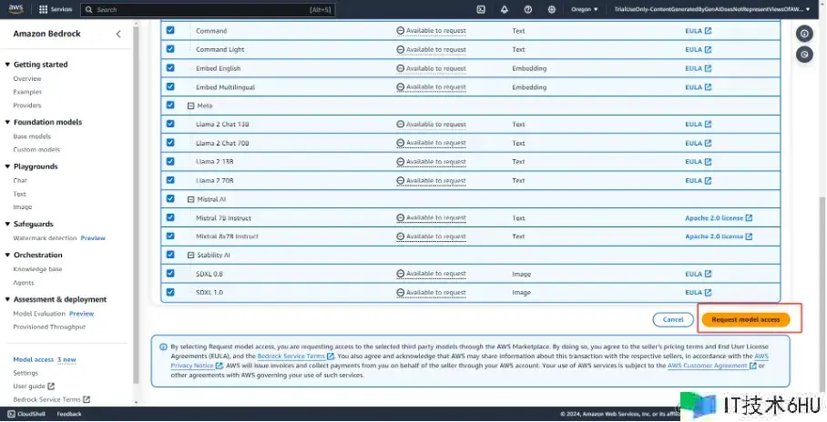
Task: Open the settings gear icon in header
Action: [552, 9]
